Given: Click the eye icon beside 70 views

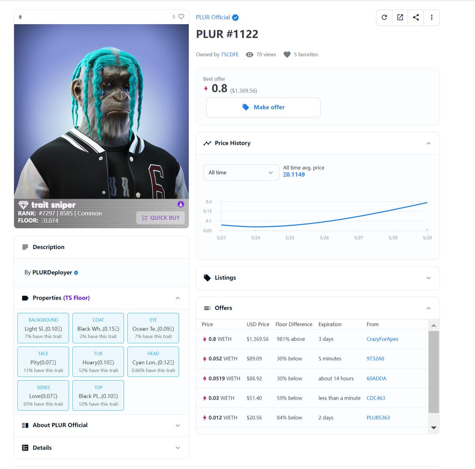Looking at the screenshot, I should (x=249, y=55).
